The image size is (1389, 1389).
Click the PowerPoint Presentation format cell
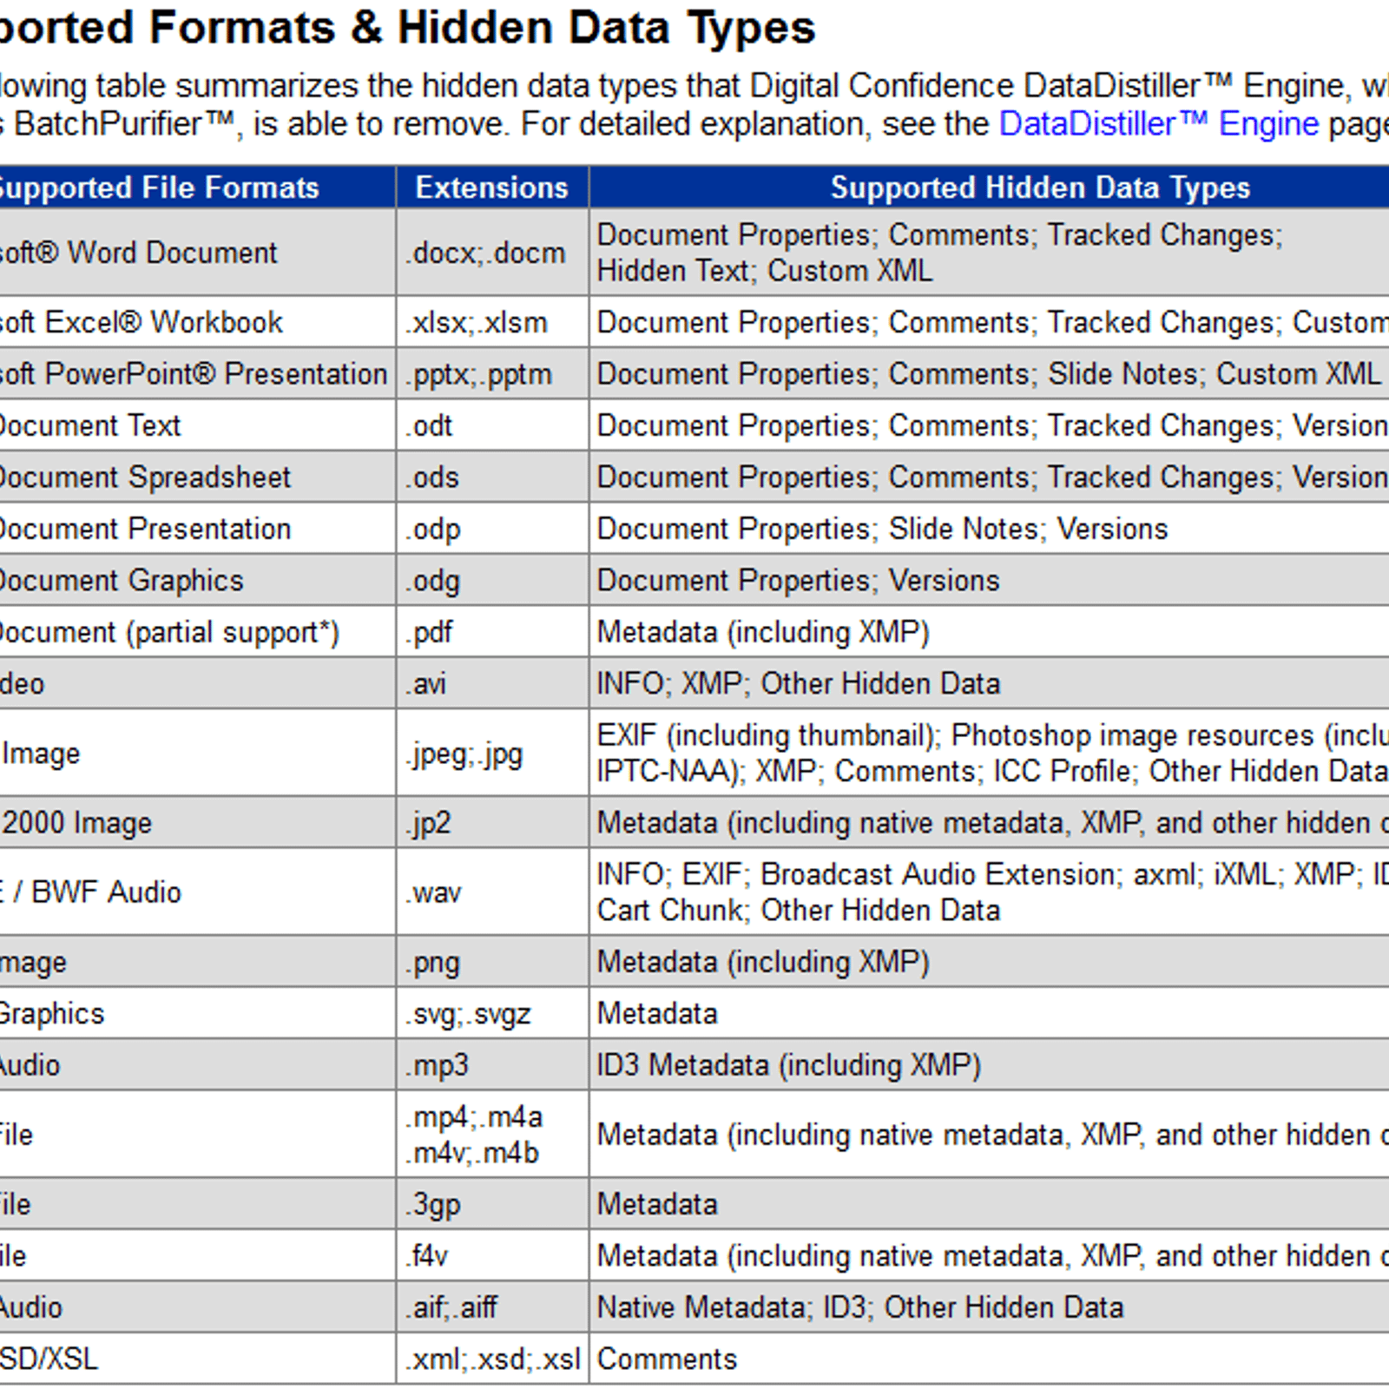coord(197,374)
